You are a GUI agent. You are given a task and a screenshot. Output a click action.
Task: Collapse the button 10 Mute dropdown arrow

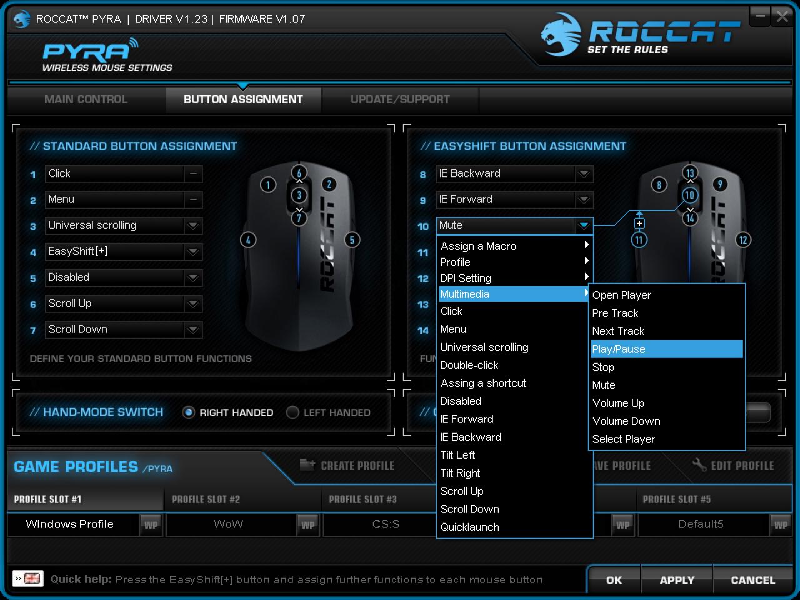point(584,226)
